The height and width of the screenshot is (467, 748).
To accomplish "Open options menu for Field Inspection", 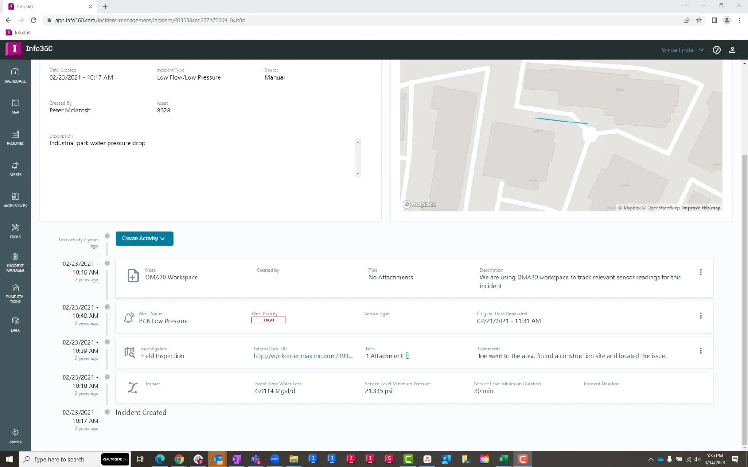I will pyautogui.click(x=700, y=351).
